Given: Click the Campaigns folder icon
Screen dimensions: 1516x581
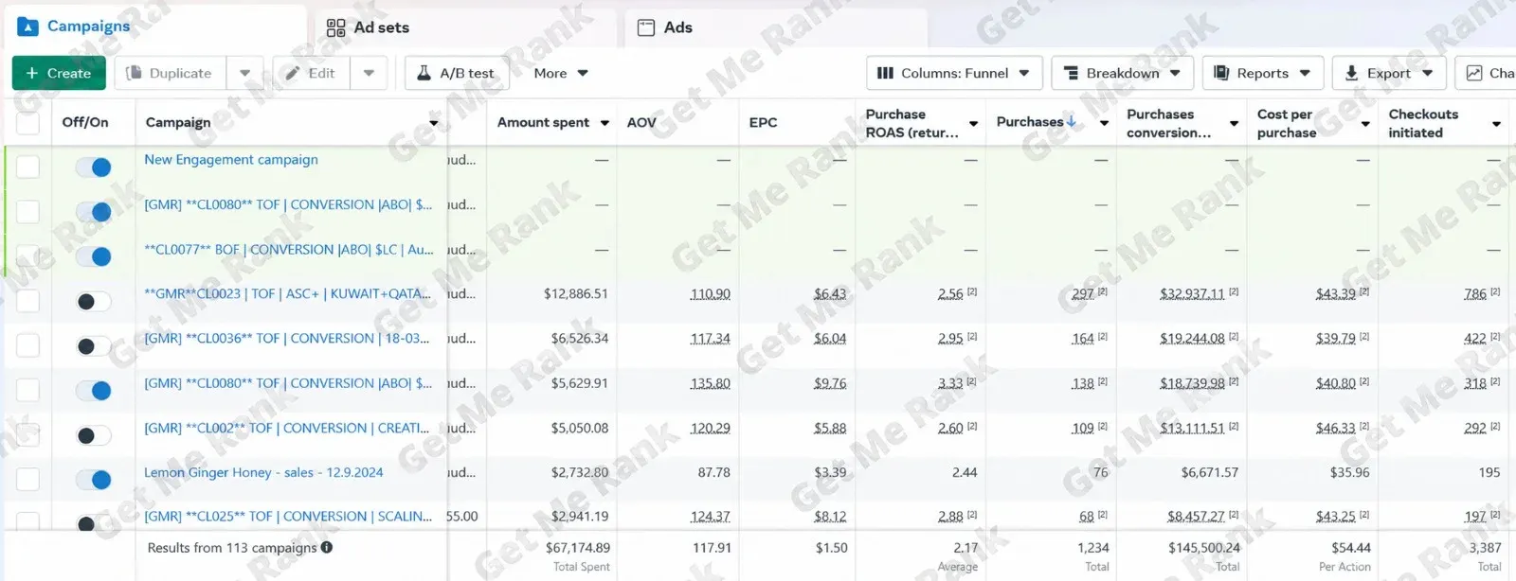Looking at the screenshot, I should 27,26.
